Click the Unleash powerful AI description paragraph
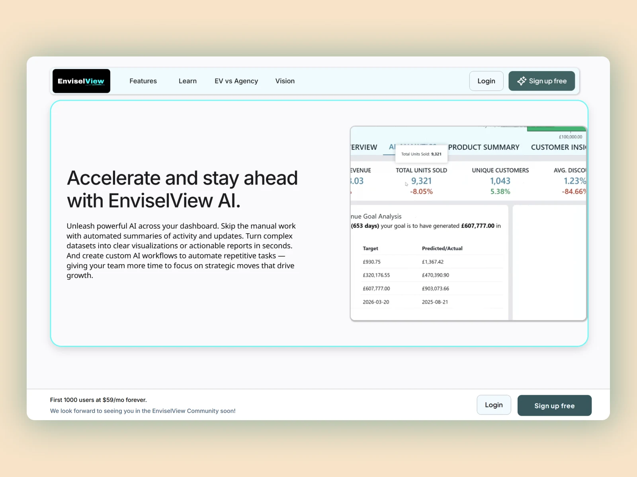Viewport: 637px width, 477px height. (x=181, y=251)
